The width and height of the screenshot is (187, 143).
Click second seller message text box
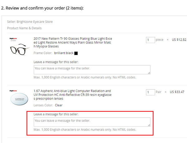pos(92,122)
